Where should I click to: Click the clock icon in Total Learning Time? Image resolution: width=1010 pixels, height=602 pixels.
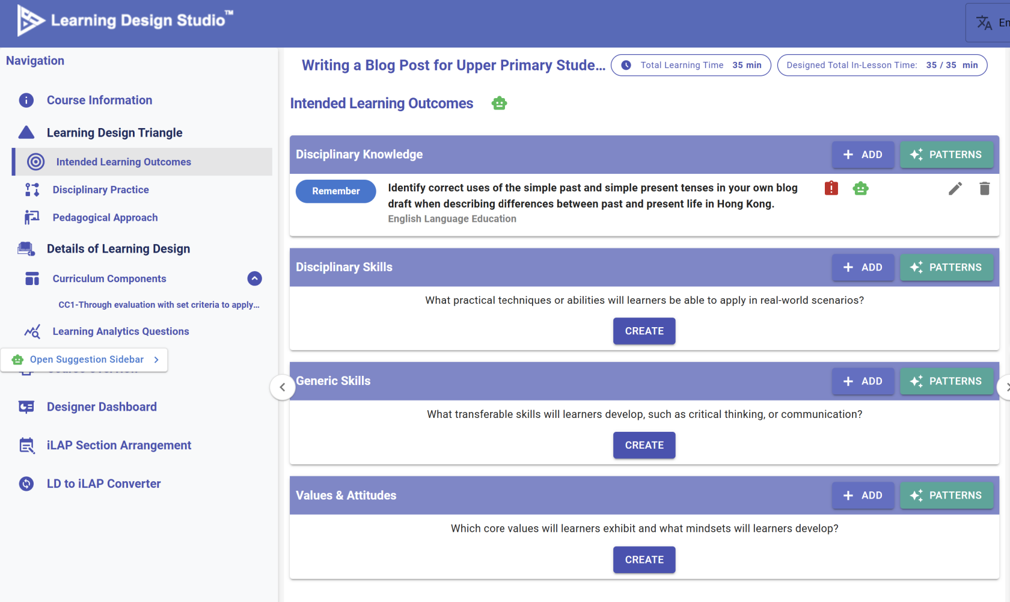coord(626,65)
